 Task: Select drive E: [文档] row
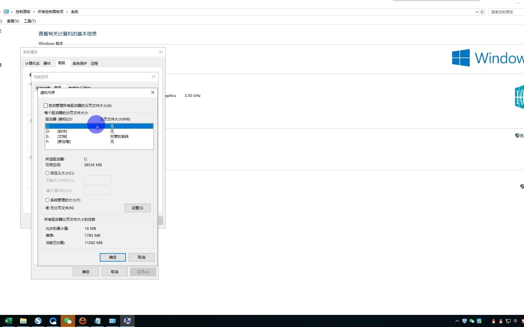point(99,137)
